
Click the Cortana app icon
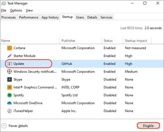tap(10, 48)
